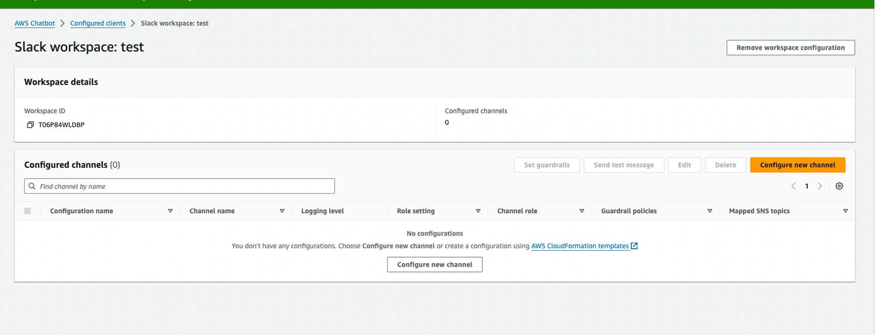This screenshot has width=877, height=335.
Task: Click the Delete button
Action: coord(725,165)
